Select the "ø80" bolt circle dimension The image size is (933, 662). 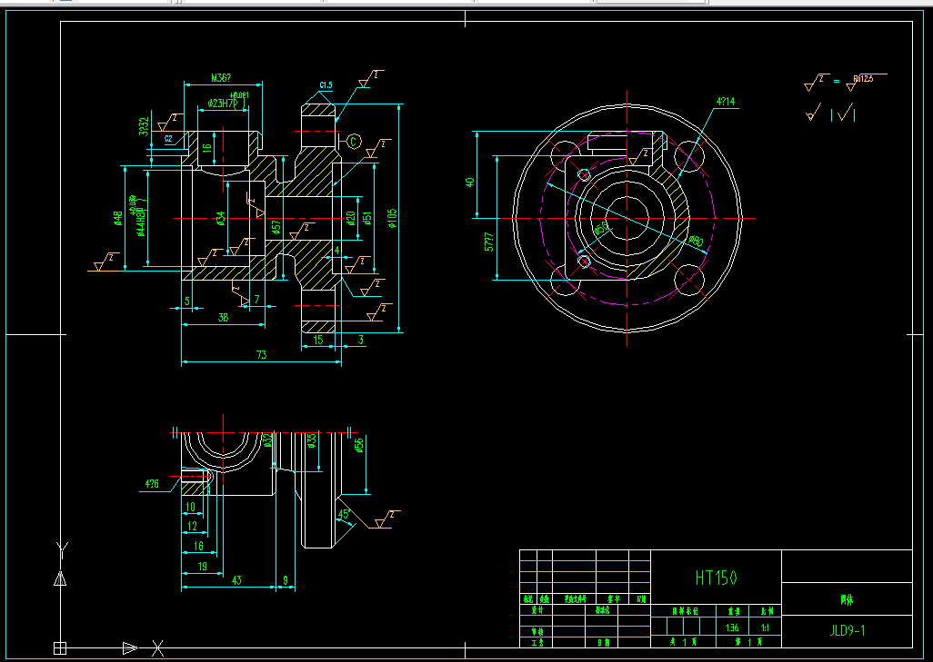click(x=696, y=242)
